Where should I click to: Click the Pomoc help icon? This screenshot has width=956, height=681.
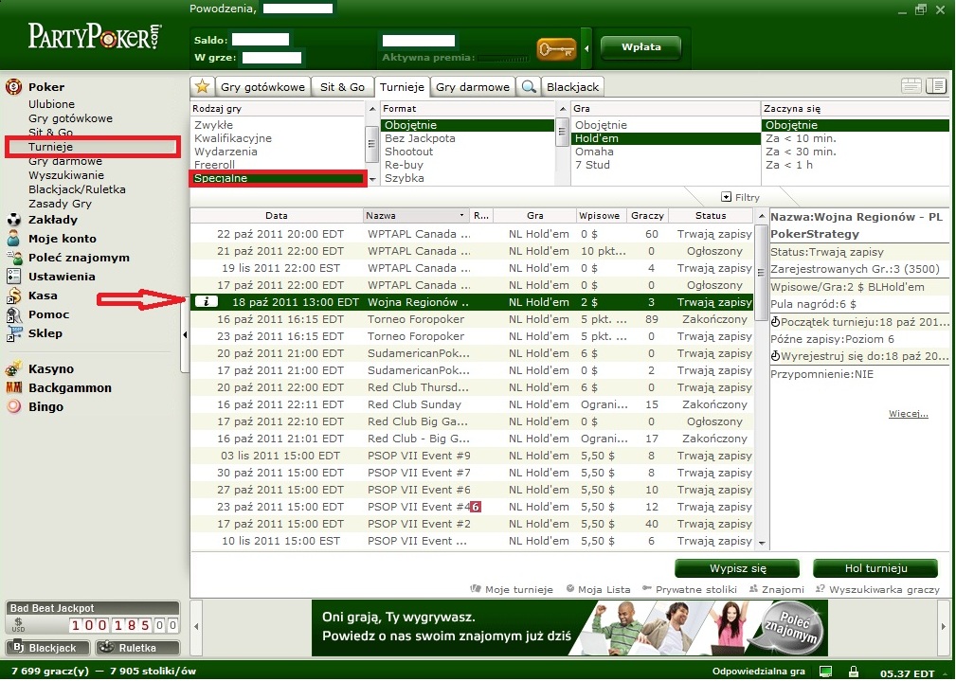(x=13, y=314)
